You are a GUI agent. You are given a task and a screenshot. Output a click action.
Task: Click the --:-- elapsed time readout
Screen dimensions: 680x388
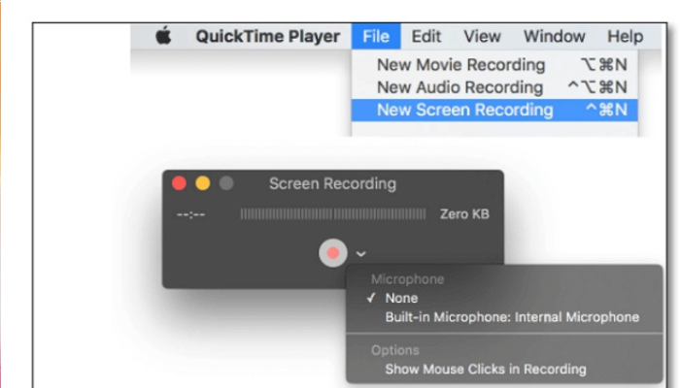pyautogui.click(x=190, y=214)
